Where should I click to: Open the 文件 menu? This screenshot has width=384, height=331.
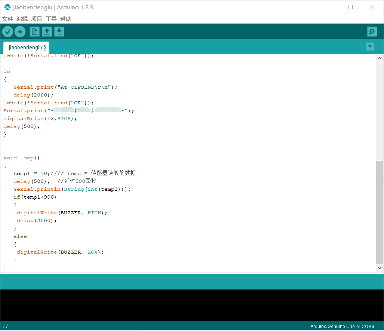[x=7, y=19]
